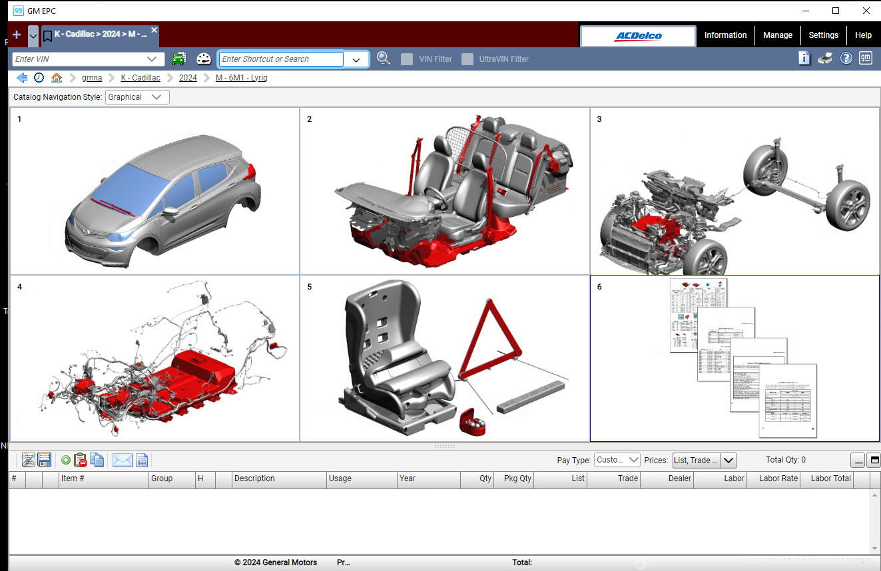Go to home via house icon
The width and height of the screenshot is (881, 571).
(x=57, y=78)
